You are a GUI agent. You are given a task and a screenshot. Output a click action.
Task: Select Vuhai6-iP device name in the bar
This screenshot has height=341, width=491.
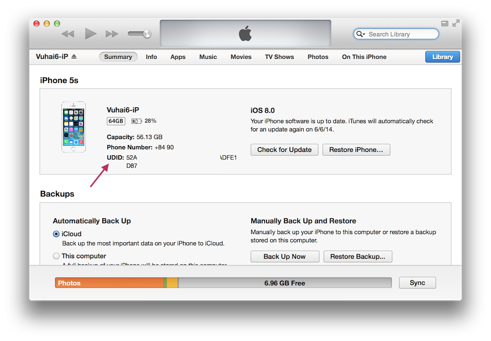point(52,56)
